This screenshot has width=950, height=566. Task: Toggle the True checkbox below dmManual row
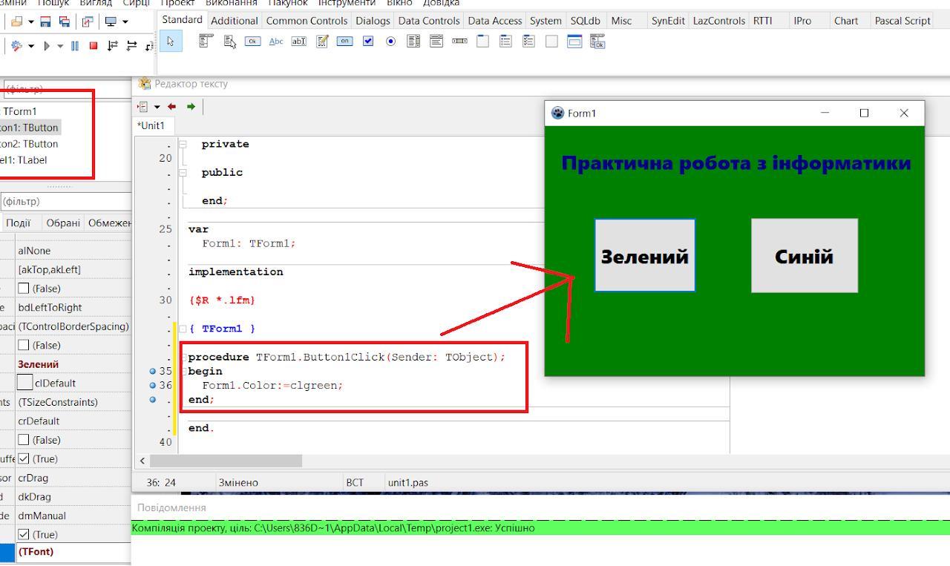23,535
